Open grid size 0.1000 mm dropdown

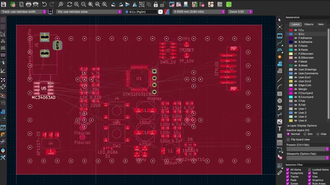tap(199, 12)
